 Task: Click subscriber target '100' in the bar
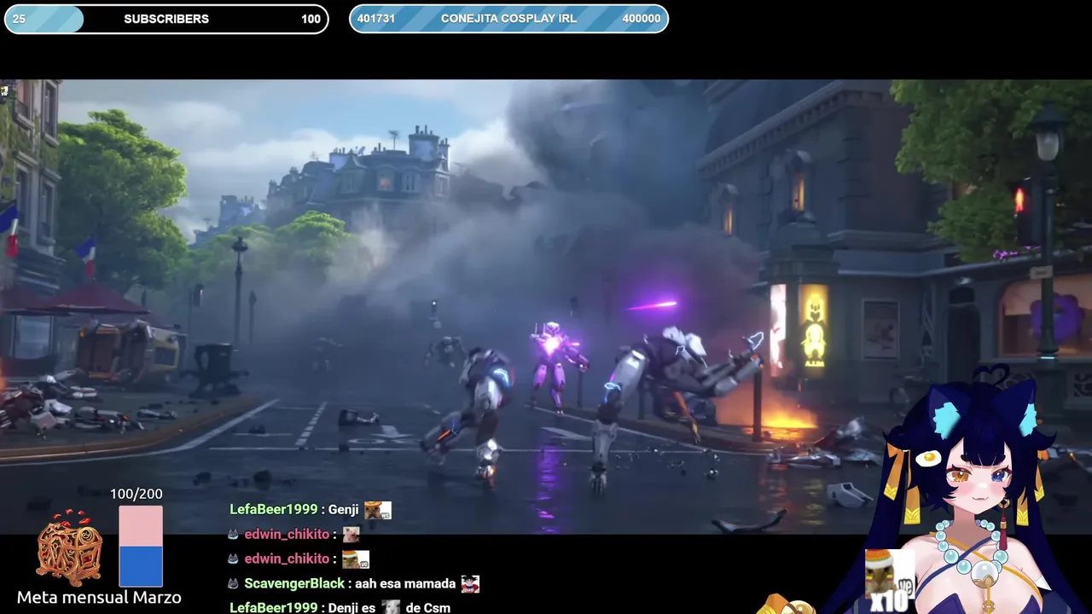tap(311, 19)
